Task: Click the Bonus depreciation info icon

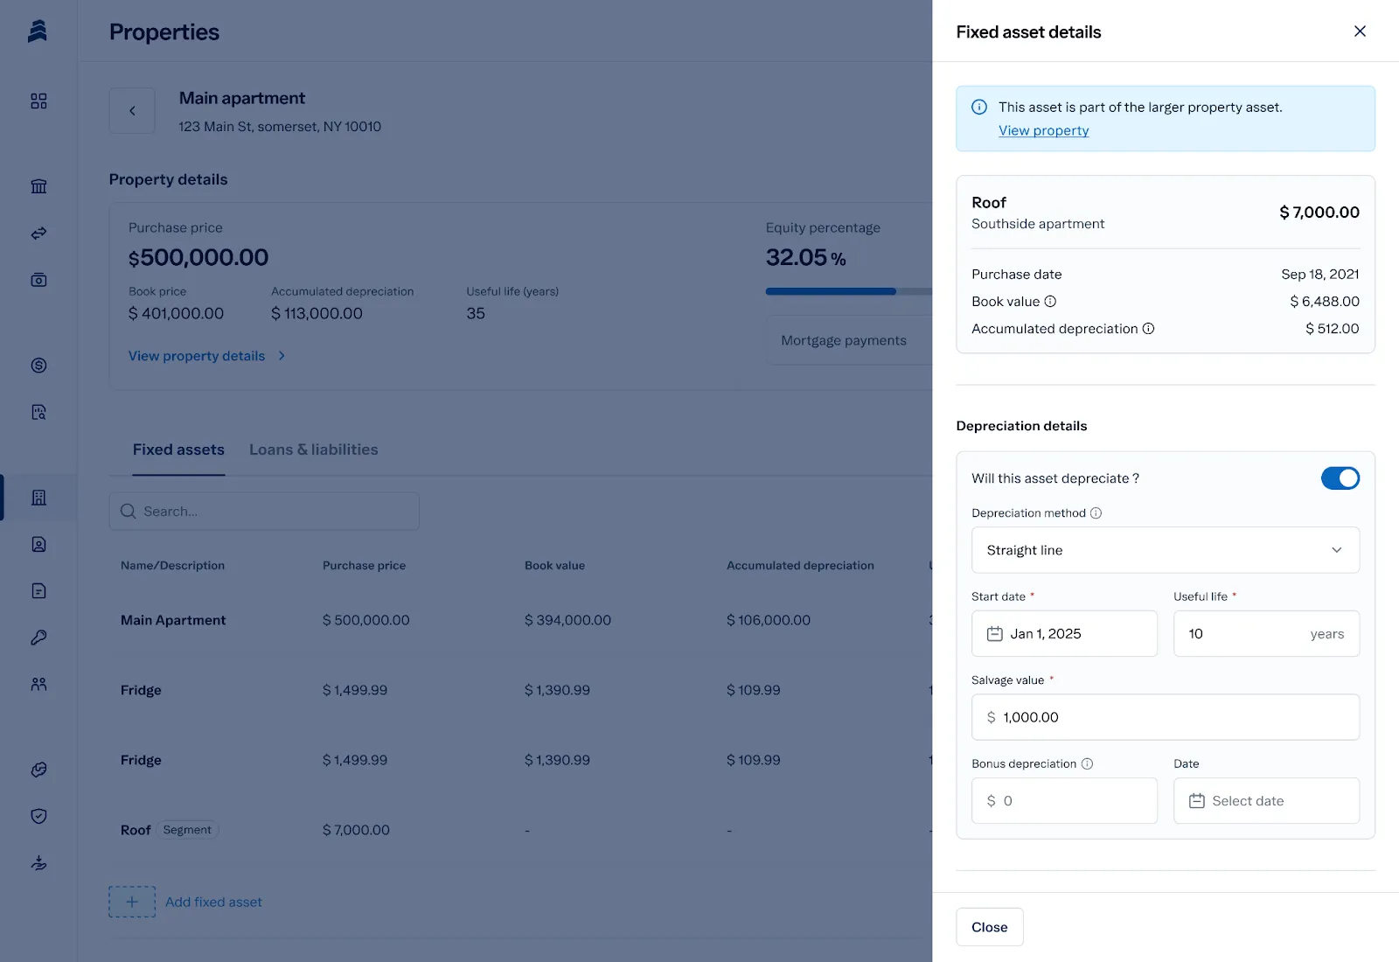Action: coord(1087,763)
